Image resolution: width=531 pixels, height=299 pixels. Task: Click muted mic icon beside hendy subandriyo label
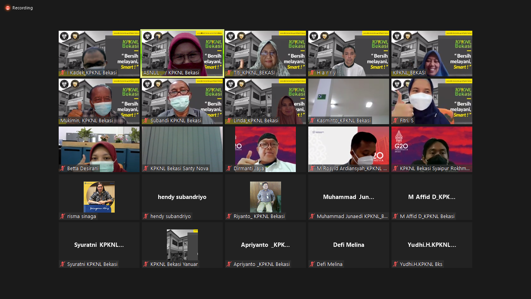pyautogui.click(x=146, y=216)
